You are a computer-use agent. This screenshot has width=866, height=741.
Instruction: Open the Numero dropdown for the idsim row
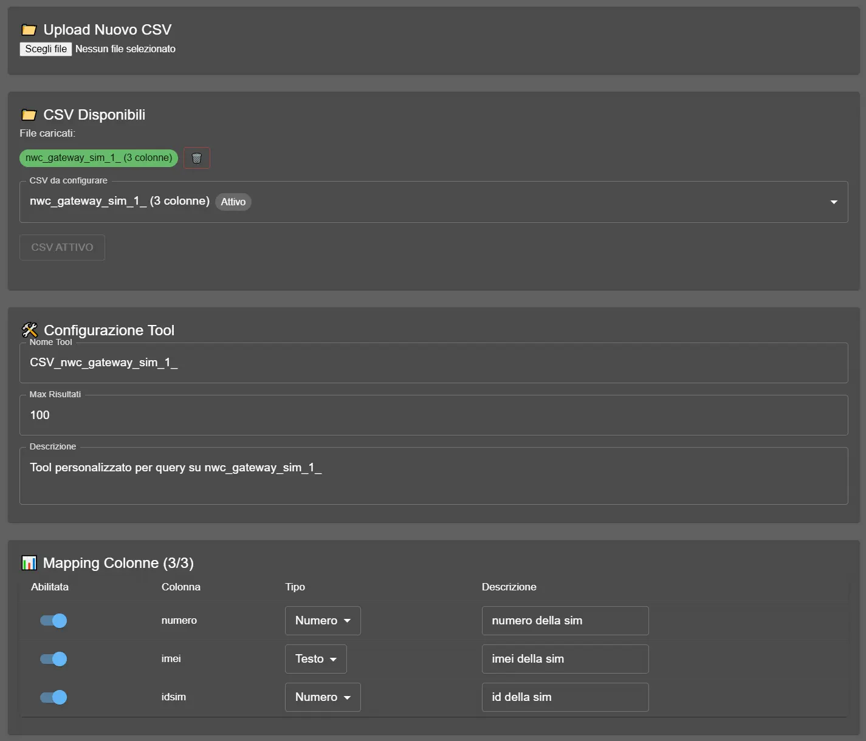point(322,697)
